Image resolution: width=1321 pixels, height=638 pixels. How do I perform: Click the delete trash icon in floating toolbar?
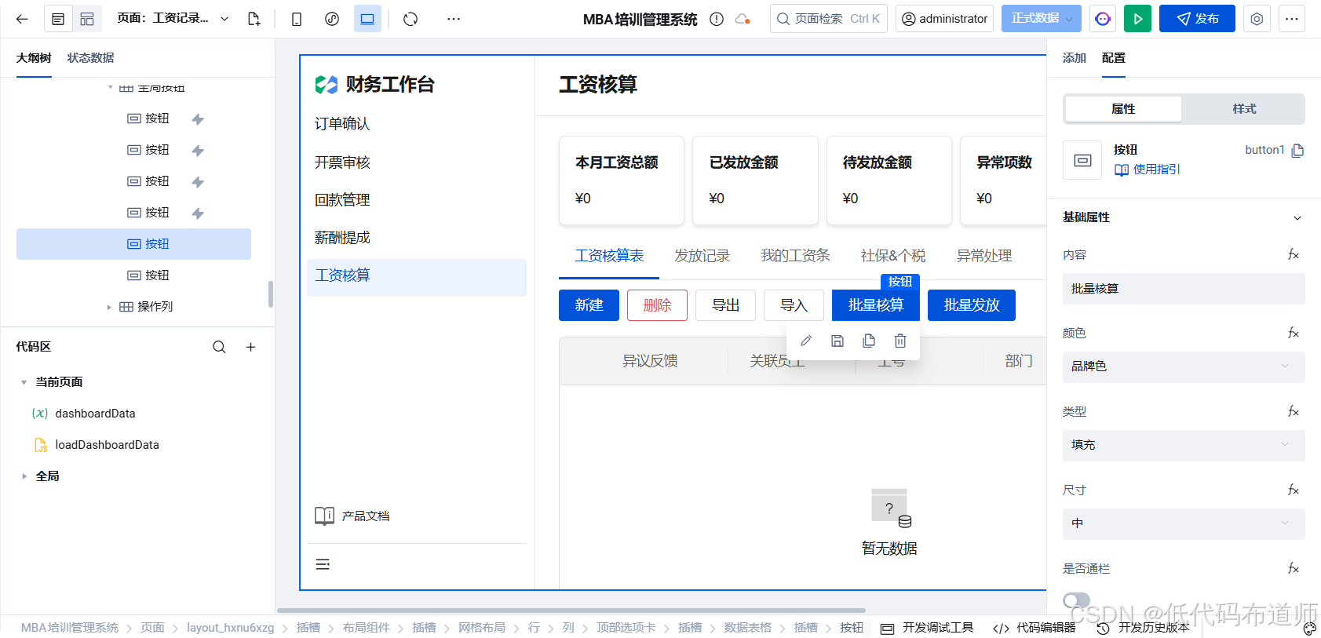[x=900, y=341]
